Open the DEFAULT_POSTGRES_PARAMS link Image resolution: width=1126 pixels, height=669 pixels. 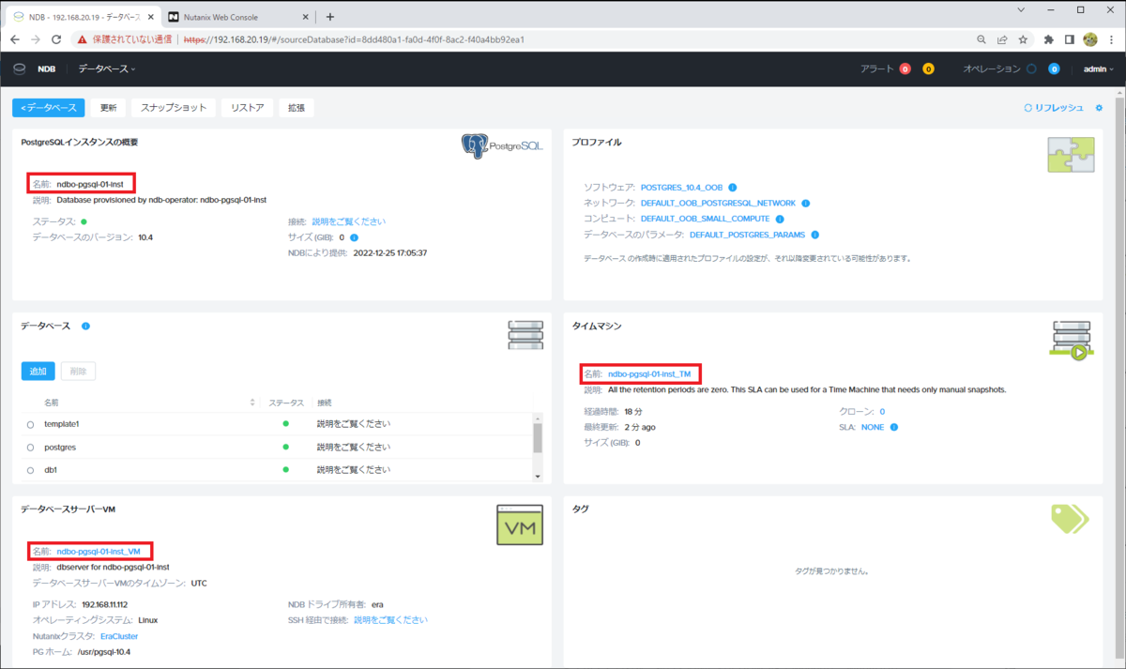click(748, 235)
